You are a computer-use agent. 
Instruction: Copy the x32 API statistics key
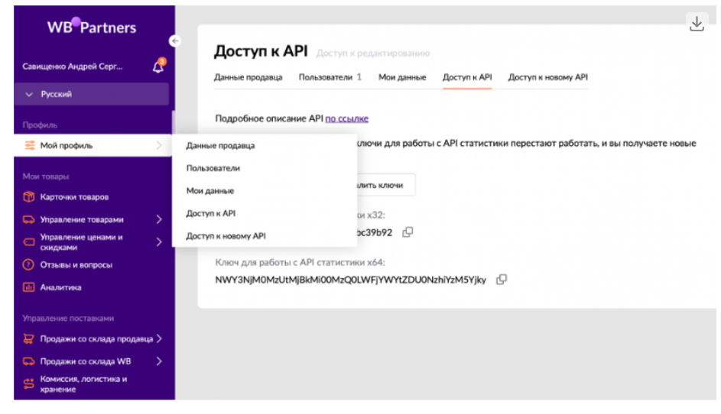(x=408, y=232)
